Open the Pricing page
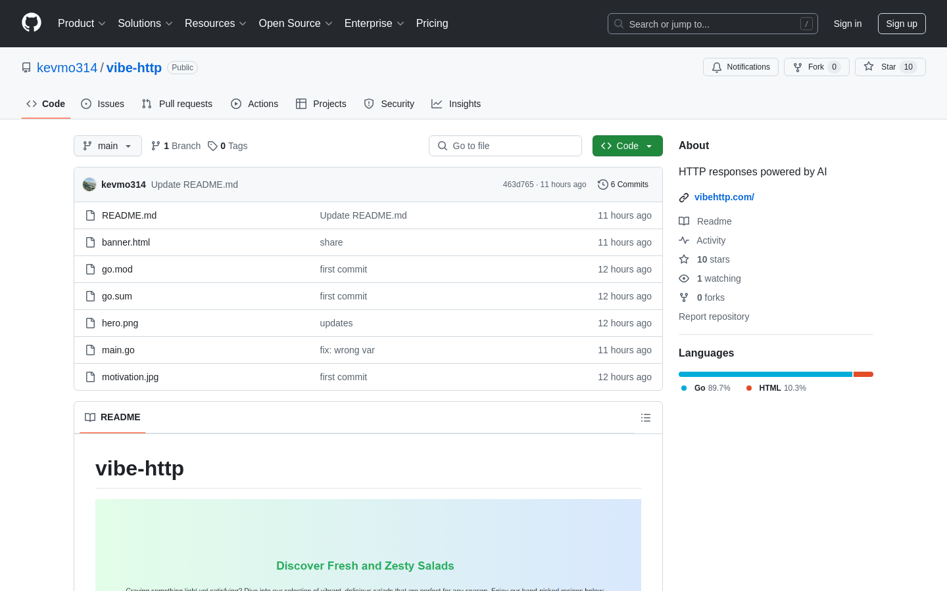947x591 pixels. (x=432, y=24)
